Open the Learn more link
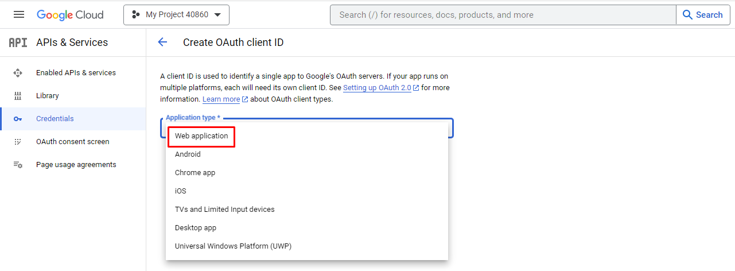This screenshot has height=271, width=735. (x=221, y=99)
